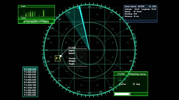Select contact Y-1-455-342 in the list
This screenshot has width=179, height=100.
pos(30,75)
